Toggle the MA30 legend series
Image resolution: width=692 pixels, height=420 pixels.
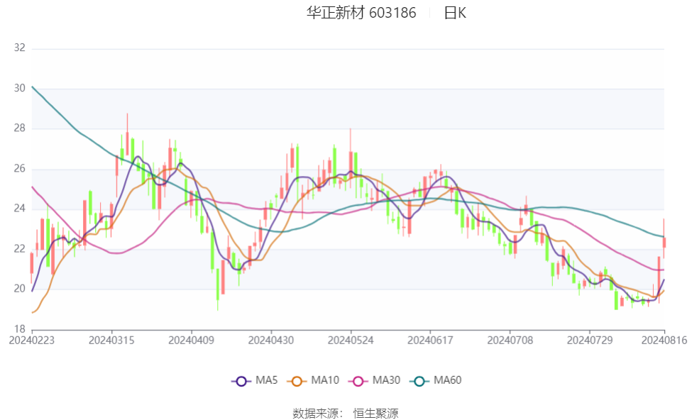[x=374, y=380]
